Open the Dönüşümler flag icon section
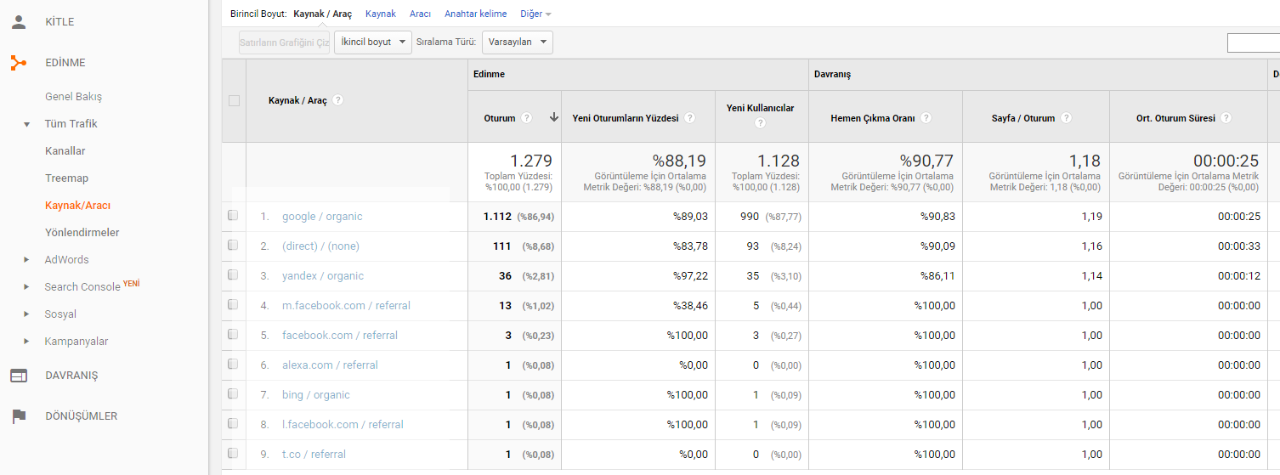 pyautogui.click(x=19, y=416)
